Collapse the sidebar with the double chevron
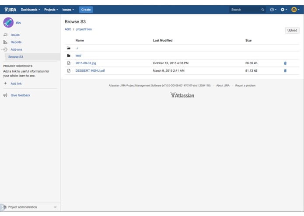 point(55,207)
